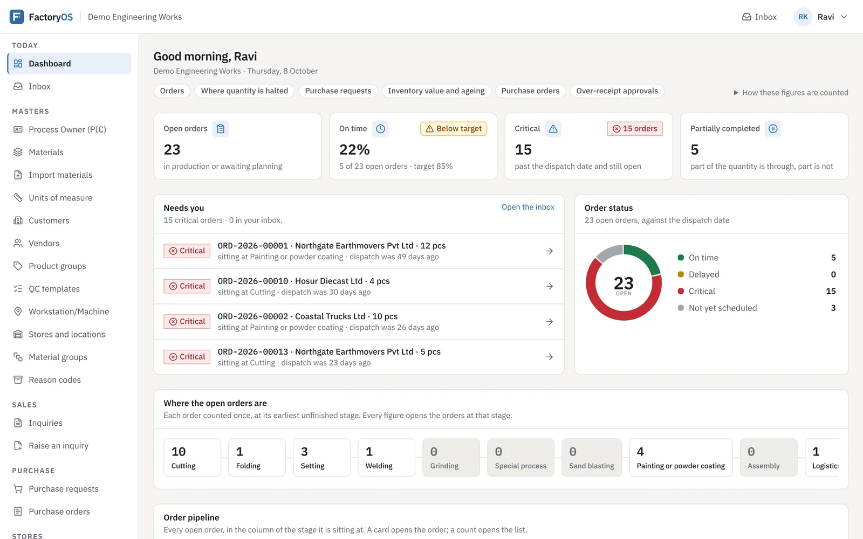
Task: Click the Delayed legend row
Action: point(757,274)
